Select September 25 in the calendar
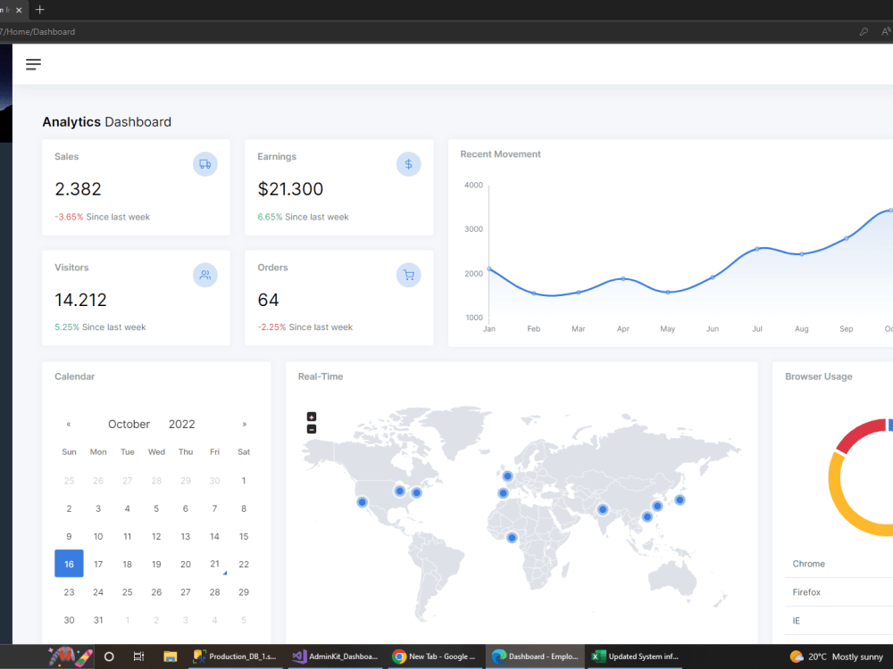 [69, 481]
